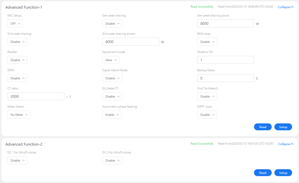Open the ARC Setup dropdown
Screen dimensions: 299x183
15,24
